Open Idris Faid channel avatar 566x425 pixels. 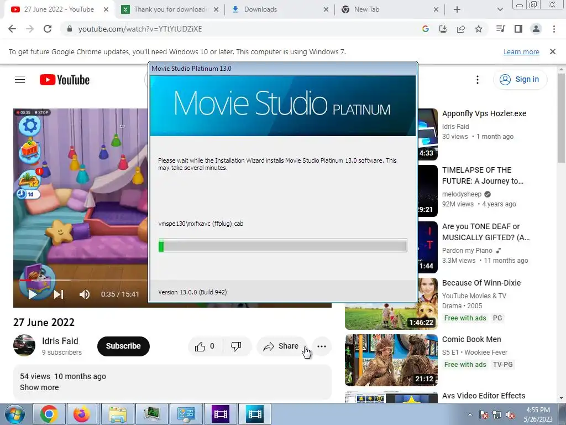[24, 345]
